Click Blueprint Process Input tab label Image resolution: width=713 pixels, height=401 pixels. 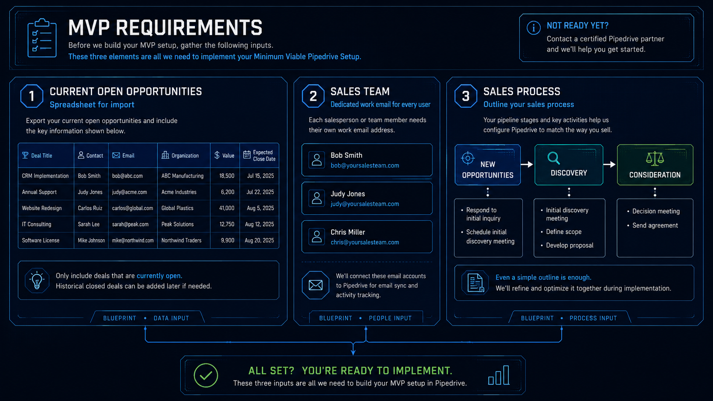(569, 318)
